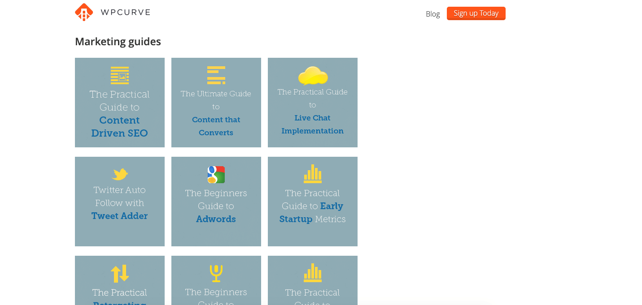Select the up-down arrows icon on Retargeting guide
The height and width of the screenshot is (305, 642).
click(119, 273)
